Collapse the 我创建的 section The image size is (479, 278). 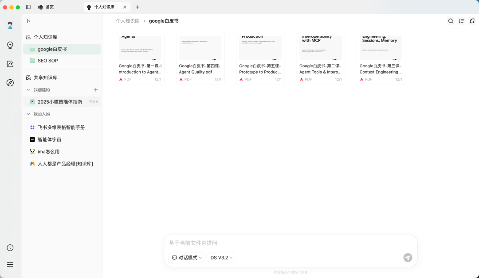28,89
